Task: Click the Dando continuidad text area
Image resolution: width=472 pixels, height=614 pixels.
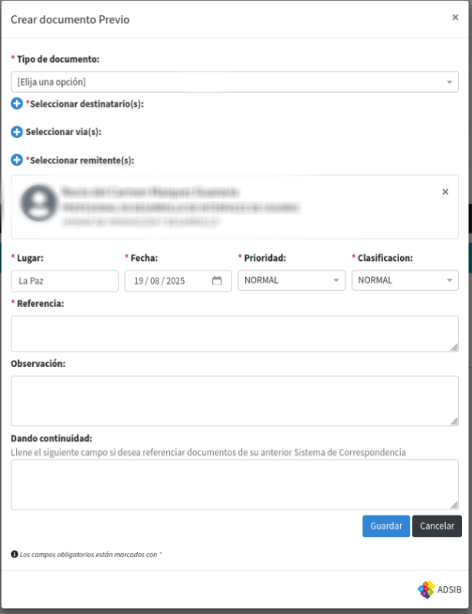Action: [x=234, y=484]
